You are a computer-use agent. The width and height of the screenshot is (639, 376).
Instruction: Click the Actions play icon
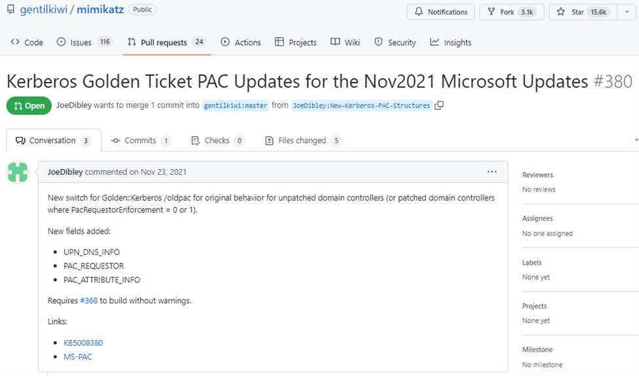[225, 41]
